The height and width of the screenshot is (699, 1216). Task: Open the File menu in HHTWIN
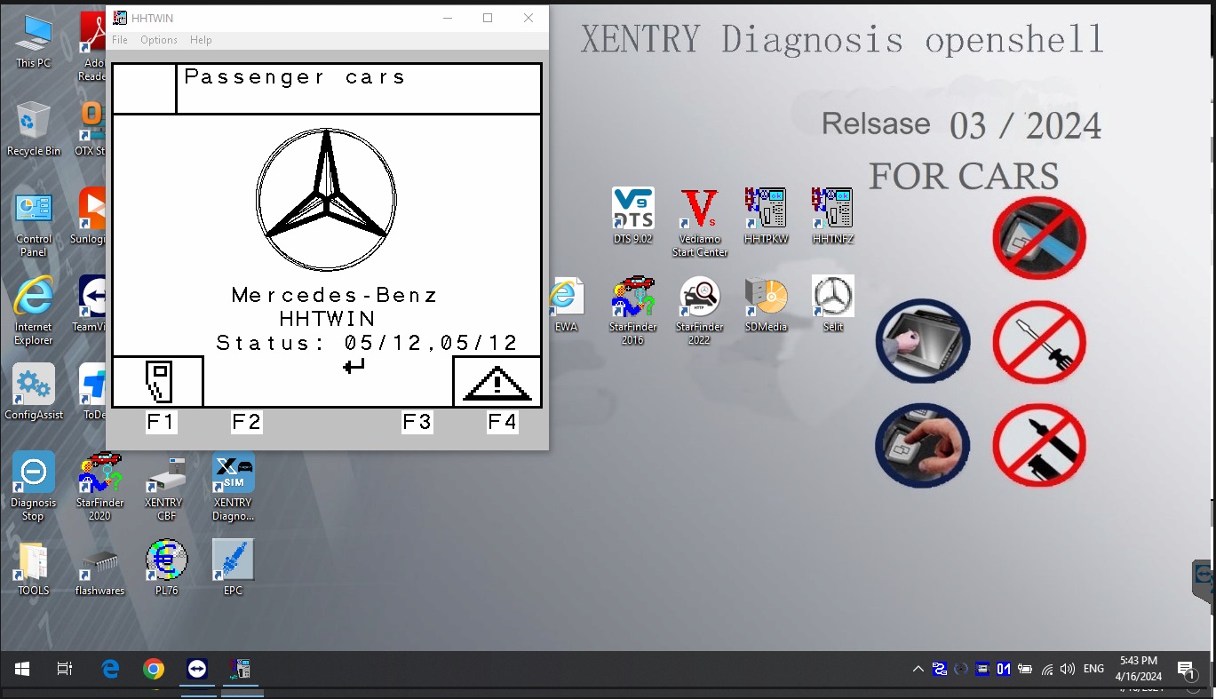point(120,40)
